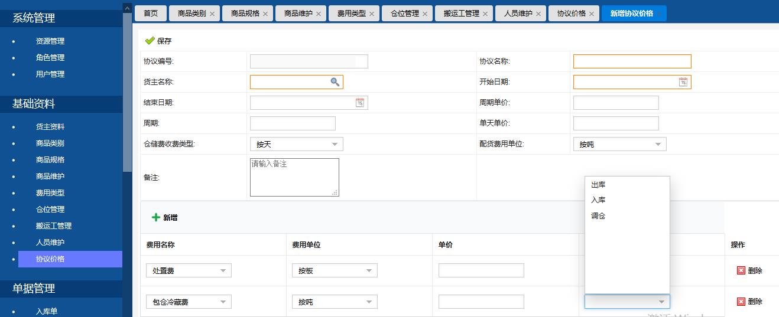Expand the 仓储费收费类型 dropdown
The width and height of the screenshot is (779, 317).
[x=335, y=144]
